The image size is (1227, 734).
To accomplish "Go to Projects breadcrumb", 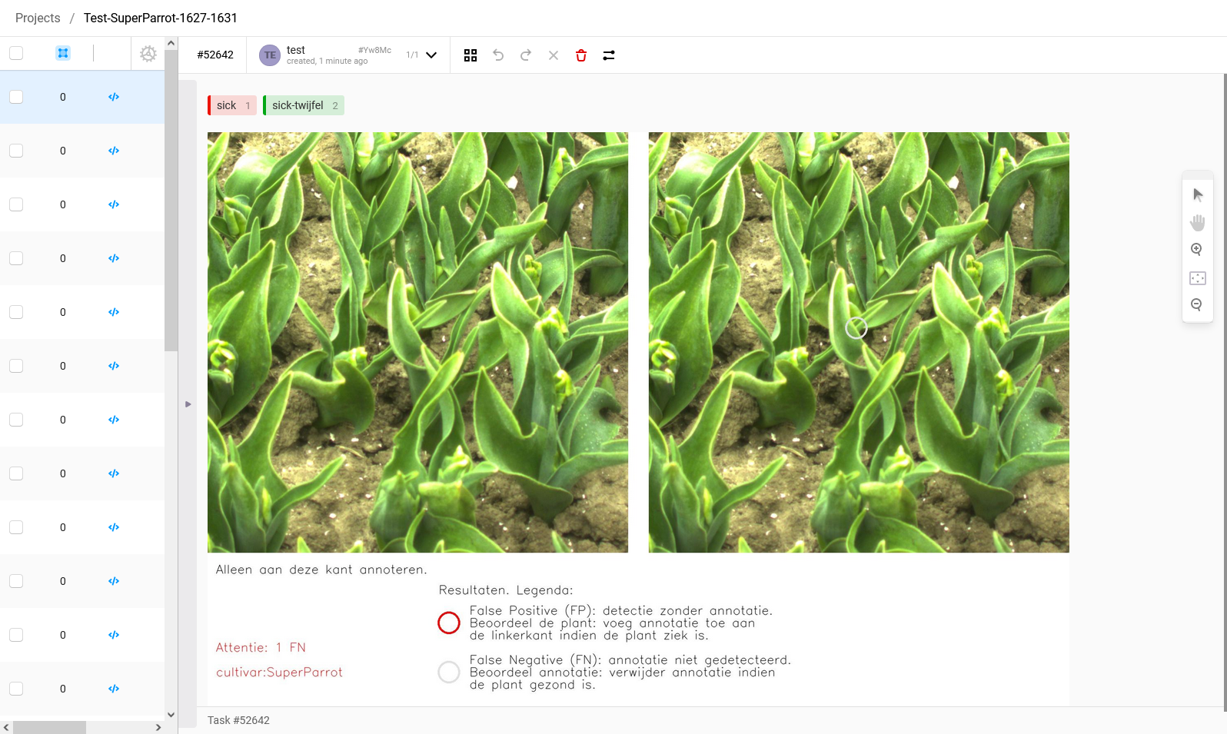I will coord(38,18).
